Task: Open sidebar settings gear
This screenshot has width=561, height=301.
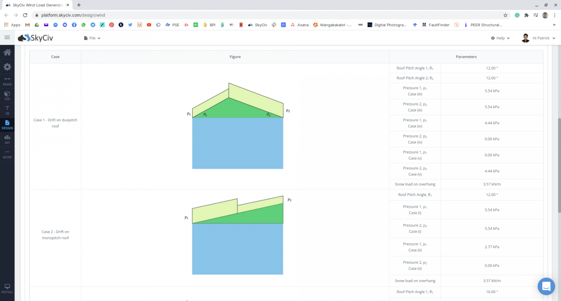Action: click(x=7, y=67)
